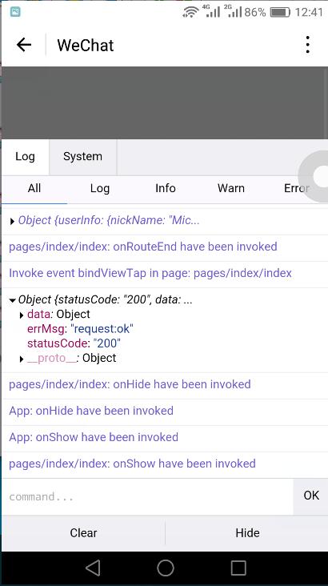
Task: Tap the Android recent apps square
Action: (238, 568)
